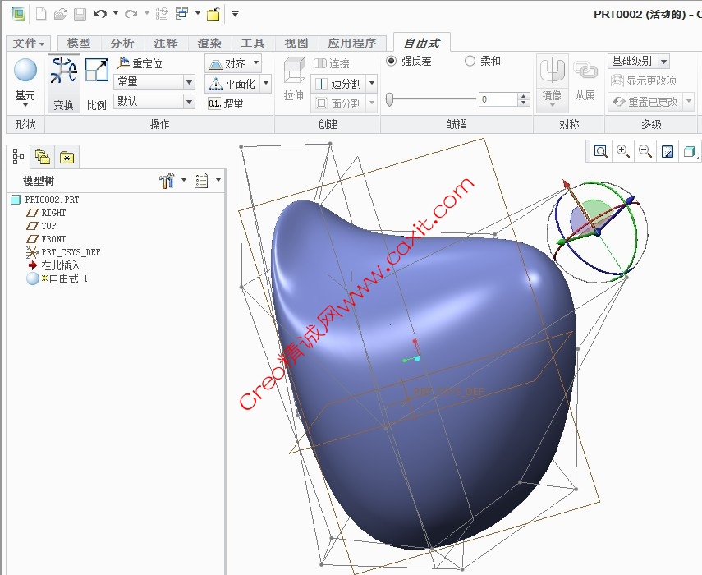Expand the 对齐 align dropdown arrow
The height and width of the screenshot is (575, 702).
256,63
